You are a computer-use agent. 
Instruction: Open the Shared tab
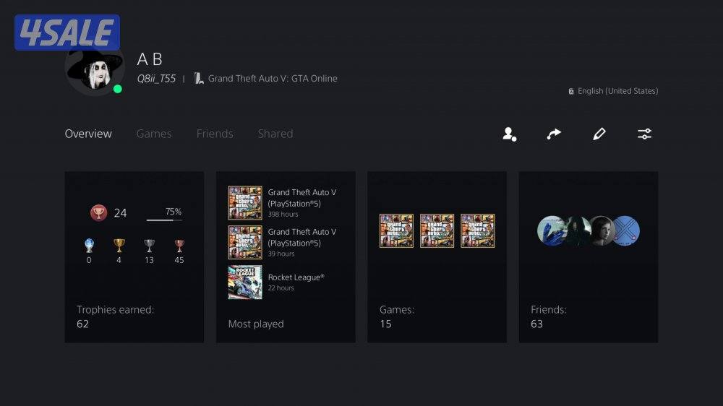click(275, 134)
